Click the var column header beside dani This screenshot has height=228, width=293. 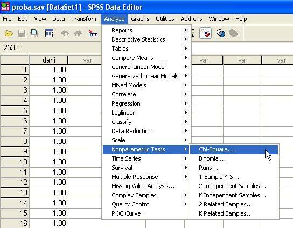85,60
